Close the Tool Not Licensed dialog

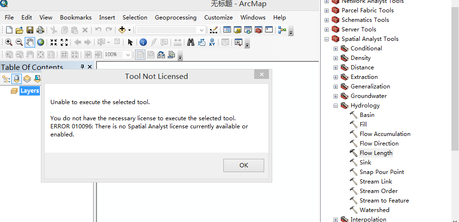pos(262,74)
